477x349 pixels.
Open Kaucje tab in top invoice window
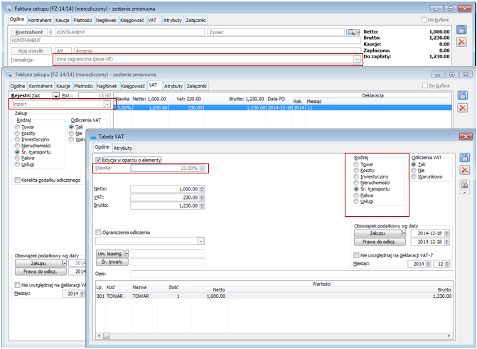[x=63, y=20]
